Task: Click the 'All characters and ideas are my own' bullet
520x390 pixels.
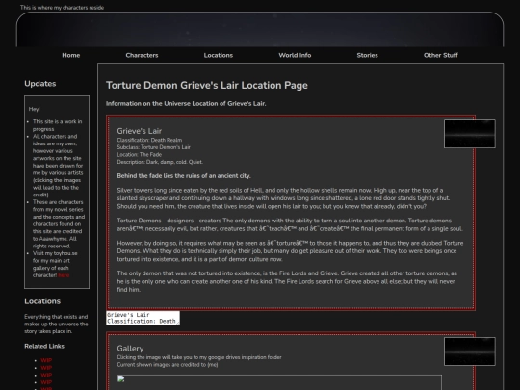Action: [x=58, y=166]
